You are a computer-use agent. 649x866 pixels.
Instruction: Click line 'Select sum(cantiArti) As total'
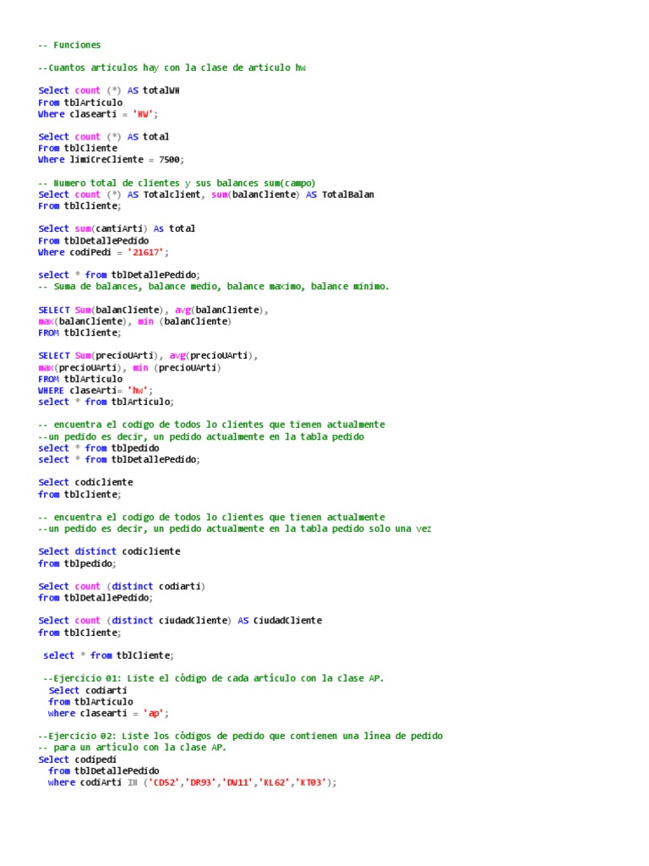point(117,228)
